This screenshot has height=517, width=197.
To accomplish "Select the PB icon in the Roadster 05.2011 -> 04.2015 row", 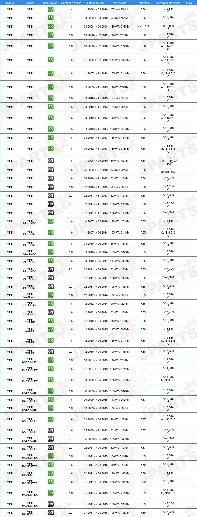I will pyautogui.click(x=50, y=493).
